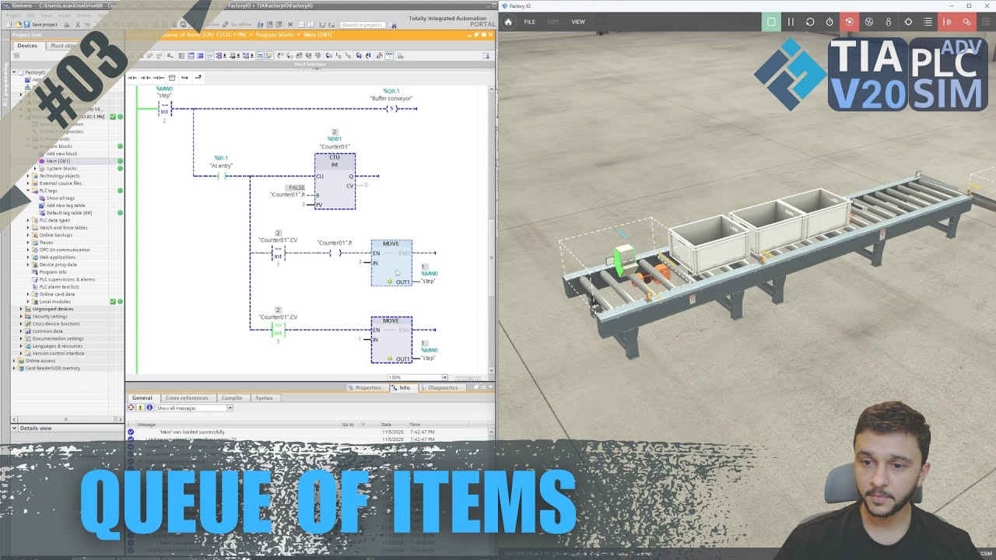Viewport: 996px width, 560px height.
Task: Open the Factory IO time scale stopwatch
Action: pyautogui.click(x=829, y=22)
